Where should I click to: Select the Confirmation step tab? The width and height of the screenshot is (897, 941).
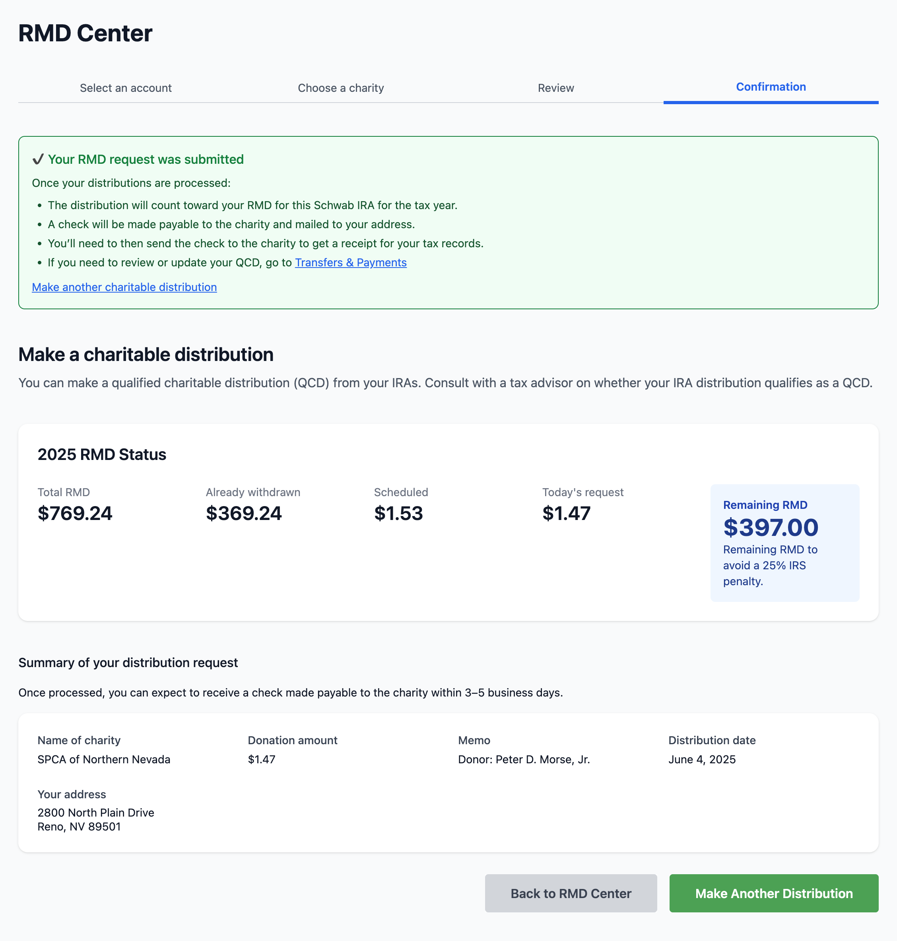(771, 87)
